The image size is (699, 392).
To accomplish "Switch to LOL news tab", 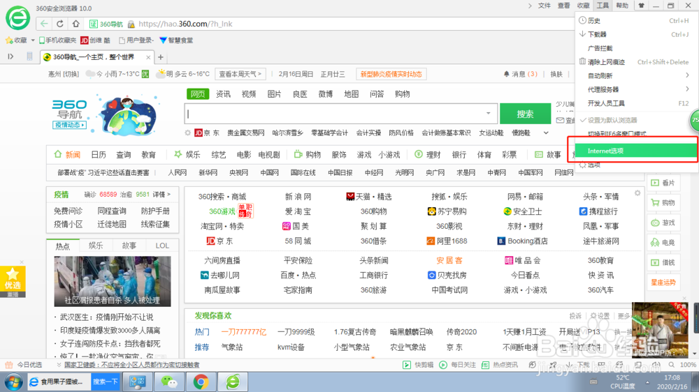I will [x=162, y=246].
